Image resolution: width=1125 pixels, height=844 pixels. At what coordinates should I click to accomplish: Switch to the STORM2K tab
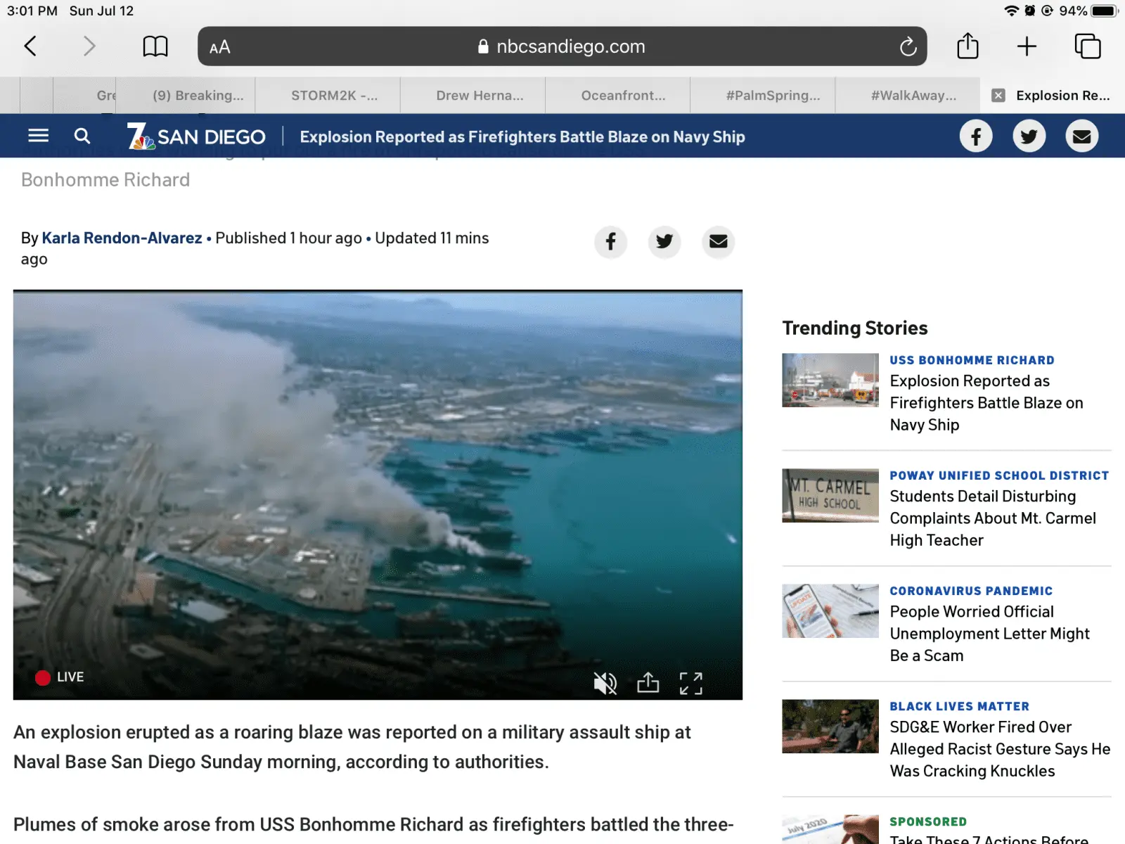334,96
